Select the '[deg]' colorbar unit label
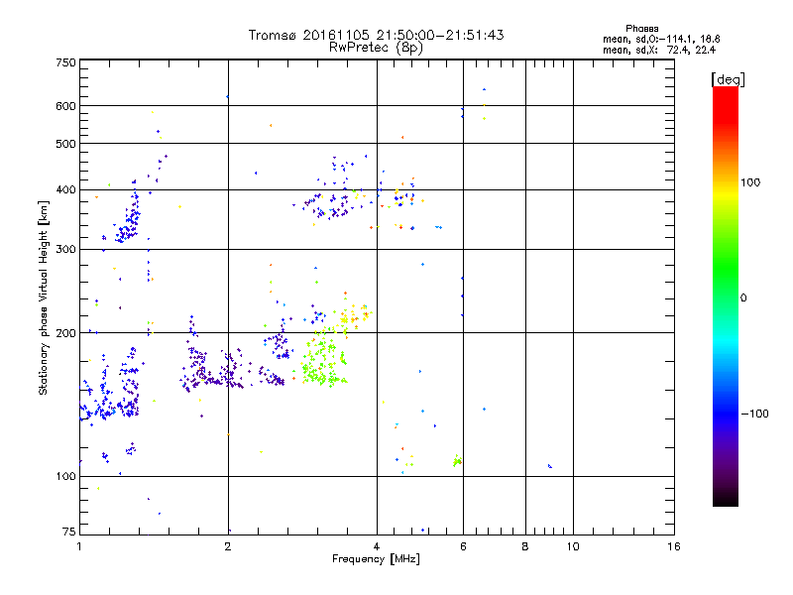The width and height of the screenshot is (793, 595). (728, 79)
